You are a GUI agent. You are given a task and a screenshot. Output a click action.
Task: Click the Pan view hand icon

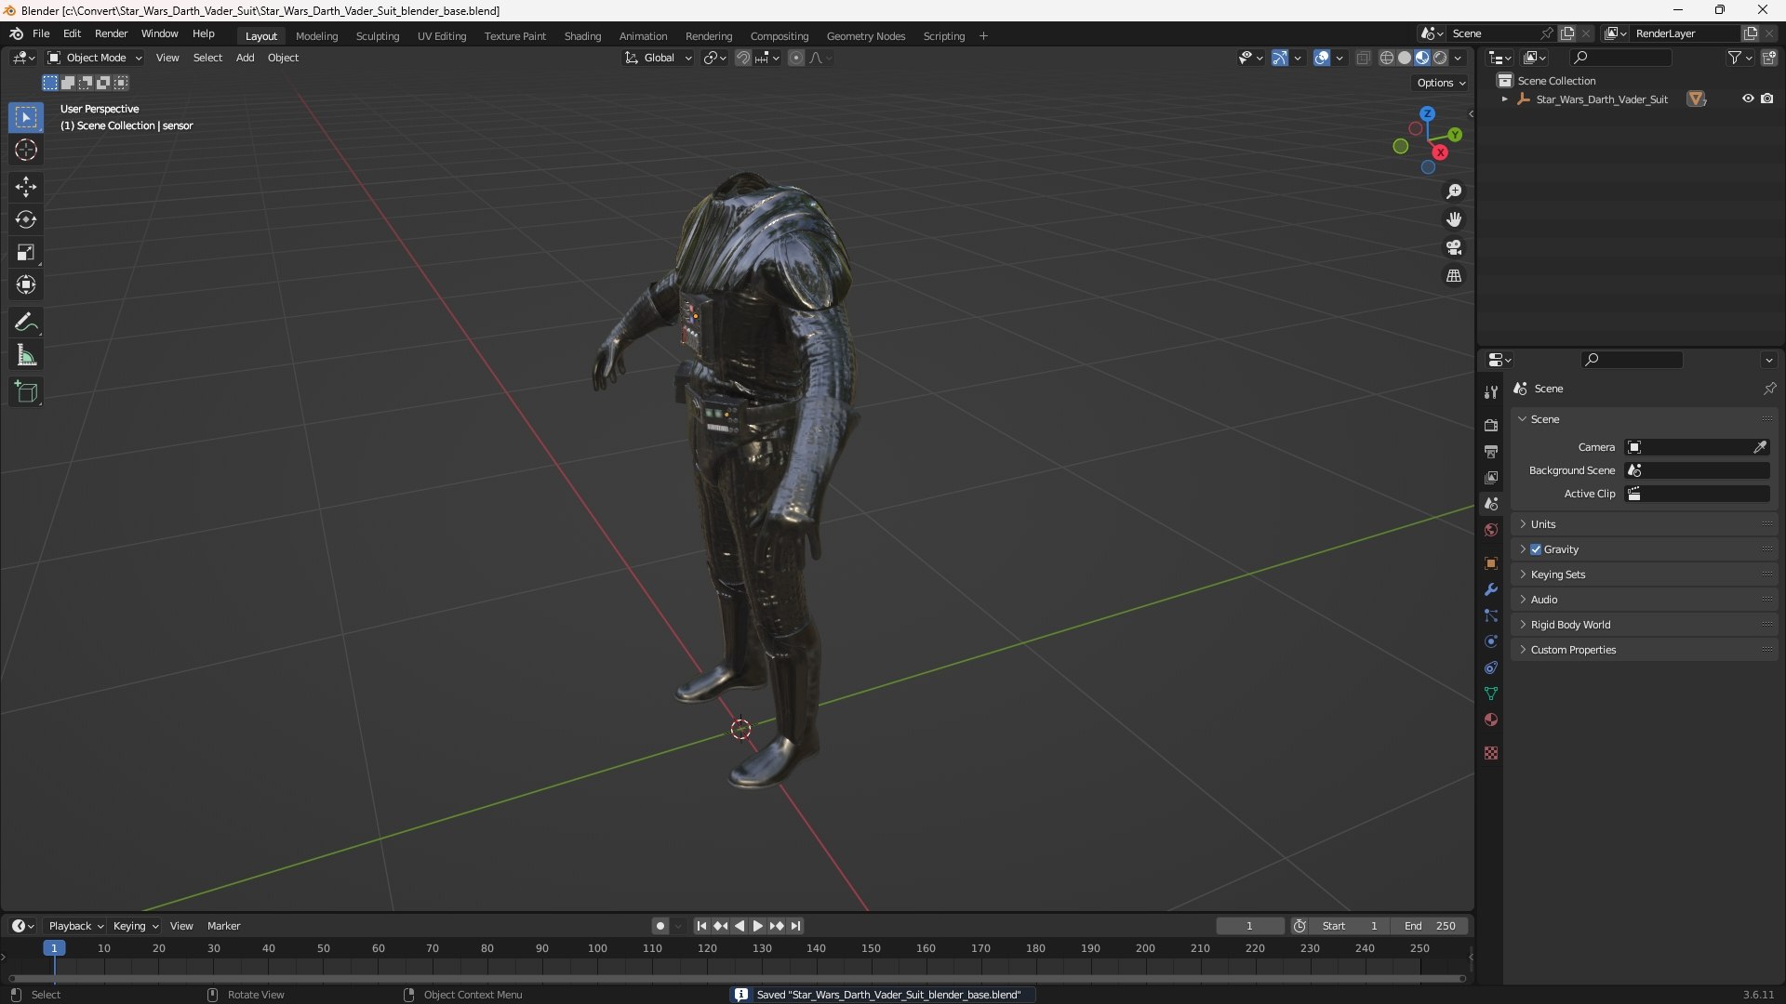[x=1454, y=219]
